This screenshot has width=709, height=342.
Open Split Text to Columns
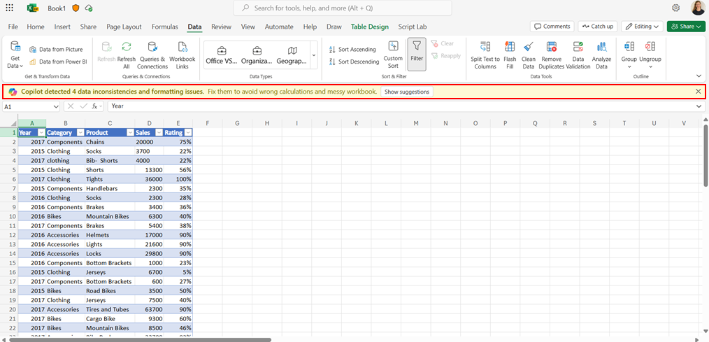485,55
